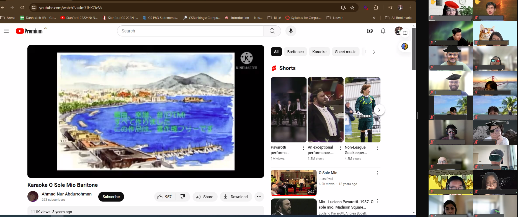Open CSRankings bookmark
The width and height of the screenshot is (518, 217).
click(202, 18)
